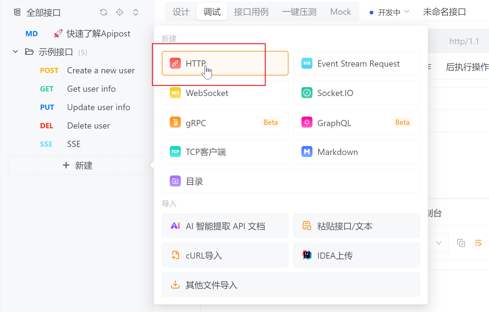
Task: Click the red HTTP icon
Action: (x=175, y=63)
